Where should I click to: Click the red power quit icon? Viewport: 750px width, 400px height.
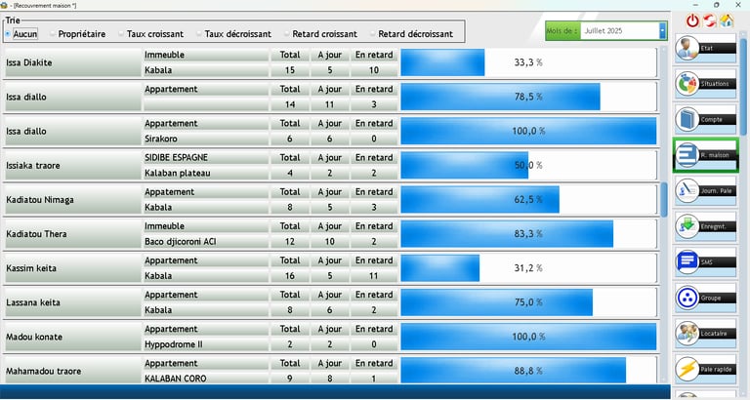pos(692,20)
